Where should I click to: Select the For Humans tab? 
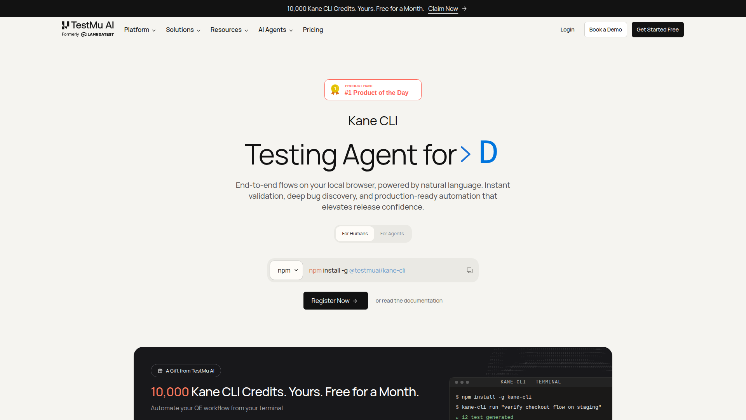[355, 234]
